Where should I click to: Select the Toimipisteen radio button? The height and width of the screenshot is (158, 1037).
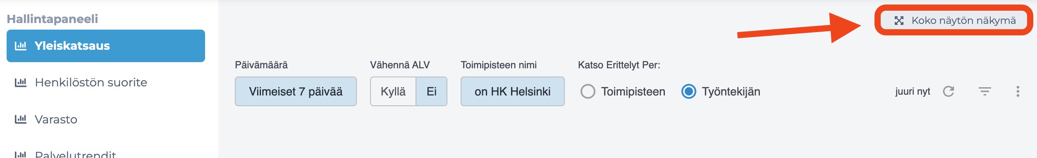(588, 91)
